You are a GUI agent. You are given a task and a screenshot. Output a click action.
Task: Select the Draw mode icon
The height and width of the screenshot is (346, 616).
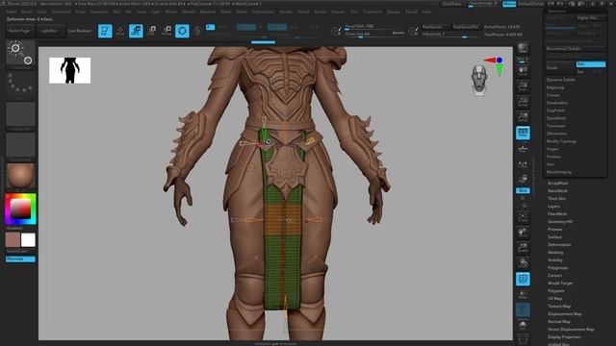point(120,31)
